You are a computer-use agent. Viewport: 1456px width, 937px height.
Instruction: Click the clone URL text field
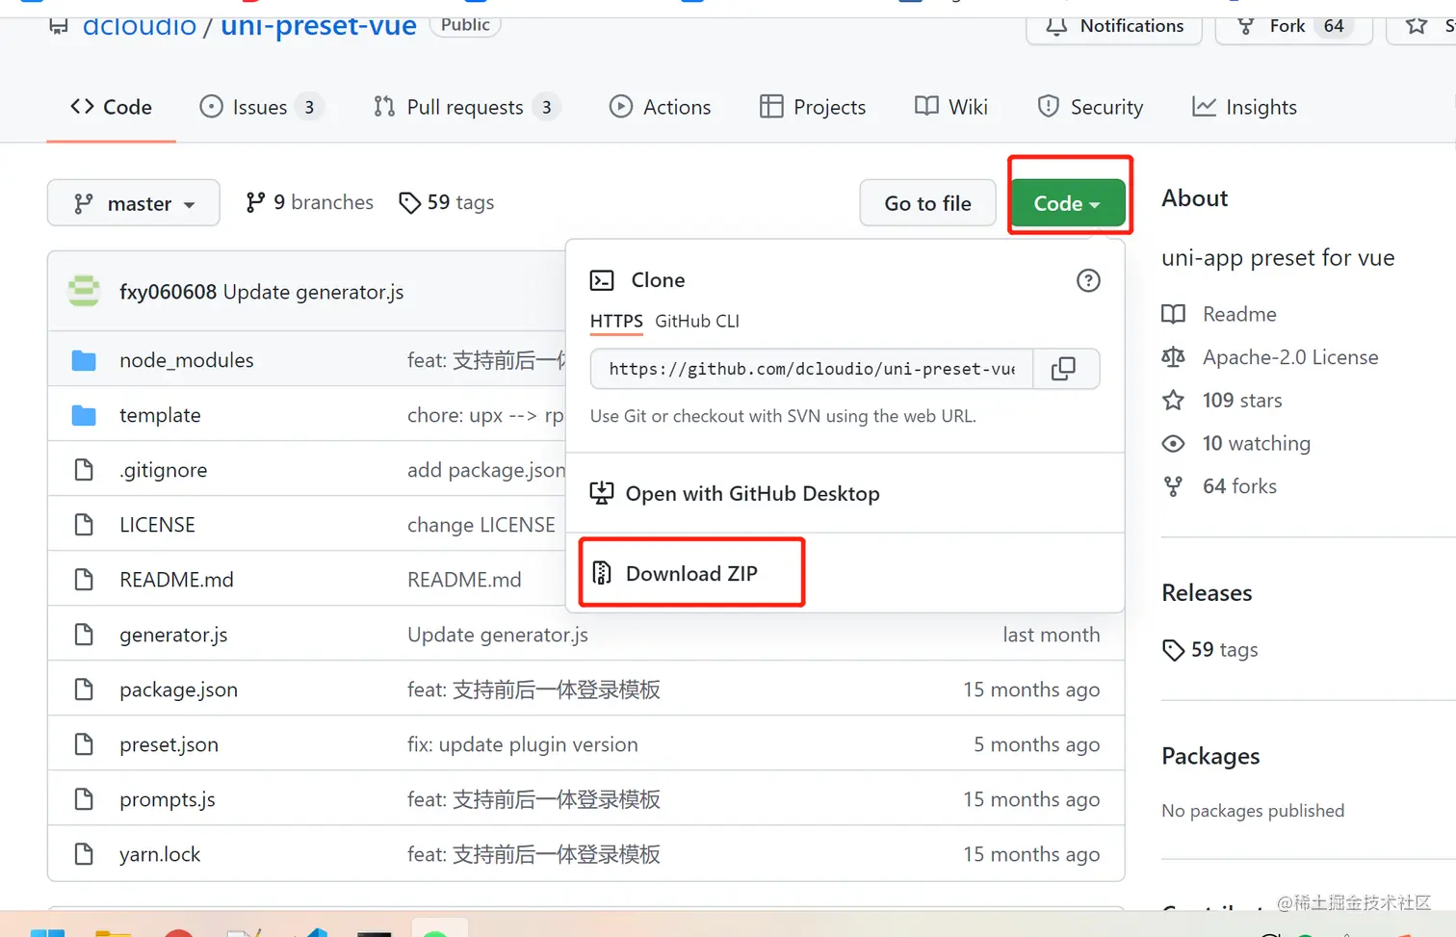click(812, 369)
